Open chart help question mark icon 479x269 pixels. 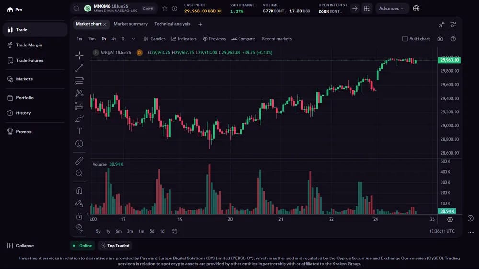453,39
